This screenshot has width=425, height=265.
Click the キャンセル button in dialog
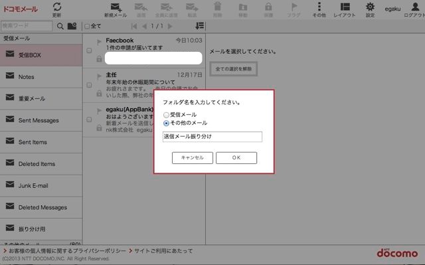pyautogui.click(x=193, y=157)
